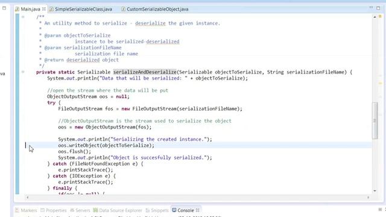The image size is (386, 217).
Task: Click the vertical scrollbar thumb
Action: click(375, 121)
